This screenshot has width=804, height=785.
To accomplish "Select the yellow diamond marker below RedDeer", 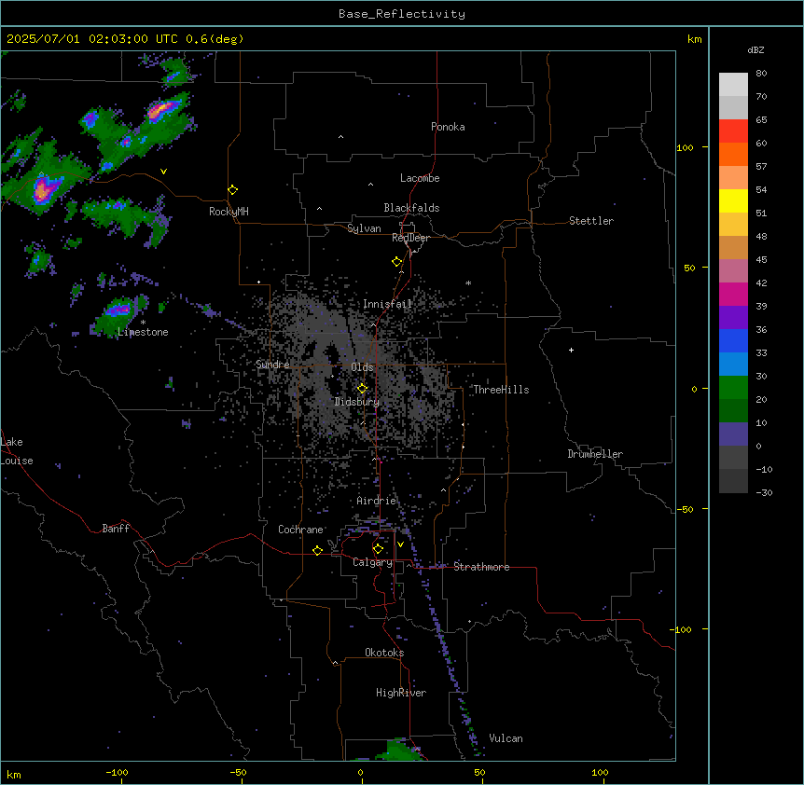I will [396, 262].
